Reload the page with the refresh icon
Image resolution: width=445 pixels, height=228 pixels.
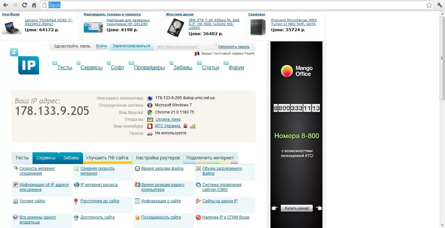click(x=24, y=5)
